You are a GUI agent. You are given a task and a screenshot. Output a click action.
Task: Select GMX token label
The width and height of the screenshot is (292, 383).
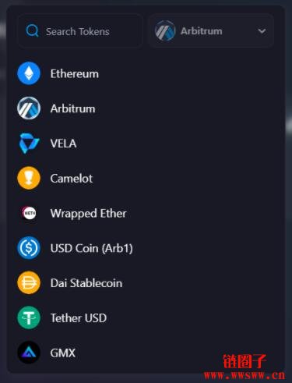pyautogui.click(x=63, y=353)
